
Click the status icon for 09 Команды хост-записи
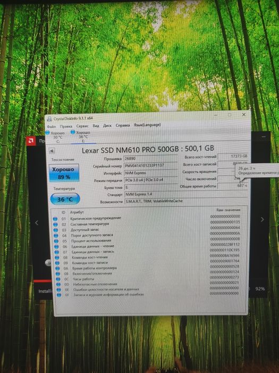[x=57, y=263]
